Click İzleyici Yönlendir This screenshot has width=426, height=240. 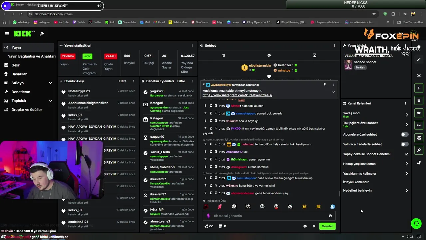tap(356, 182)
